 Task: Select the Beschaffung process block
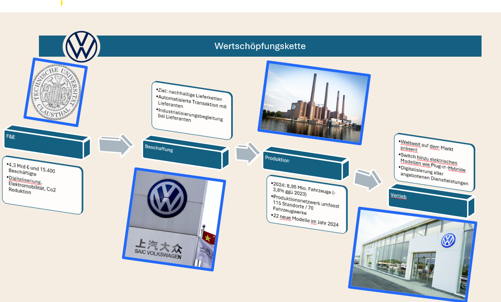tap(184, 153)
